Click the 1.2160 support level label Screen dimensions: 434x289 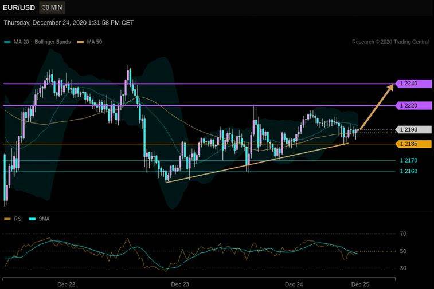[409, 171]
